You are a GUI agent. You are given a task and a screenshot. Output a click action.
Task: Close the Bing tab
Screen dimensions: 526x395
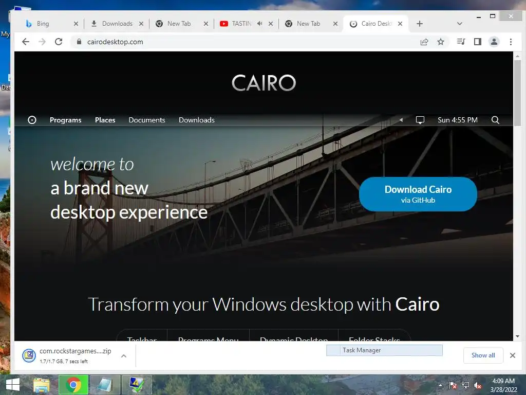(76, 24)
